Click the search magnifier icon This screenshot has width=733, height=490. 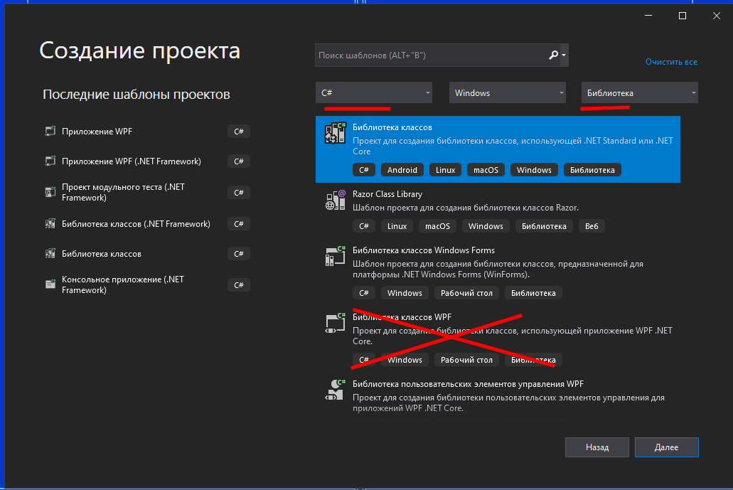pos(554,55)
